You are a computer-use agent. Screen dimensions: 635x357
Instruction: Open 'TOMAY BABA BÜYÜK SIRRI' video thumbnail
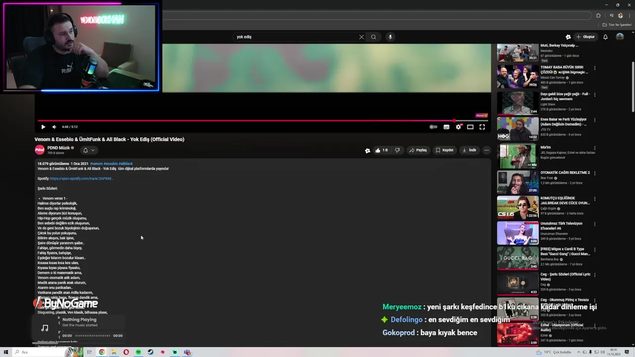coord(517,76)
